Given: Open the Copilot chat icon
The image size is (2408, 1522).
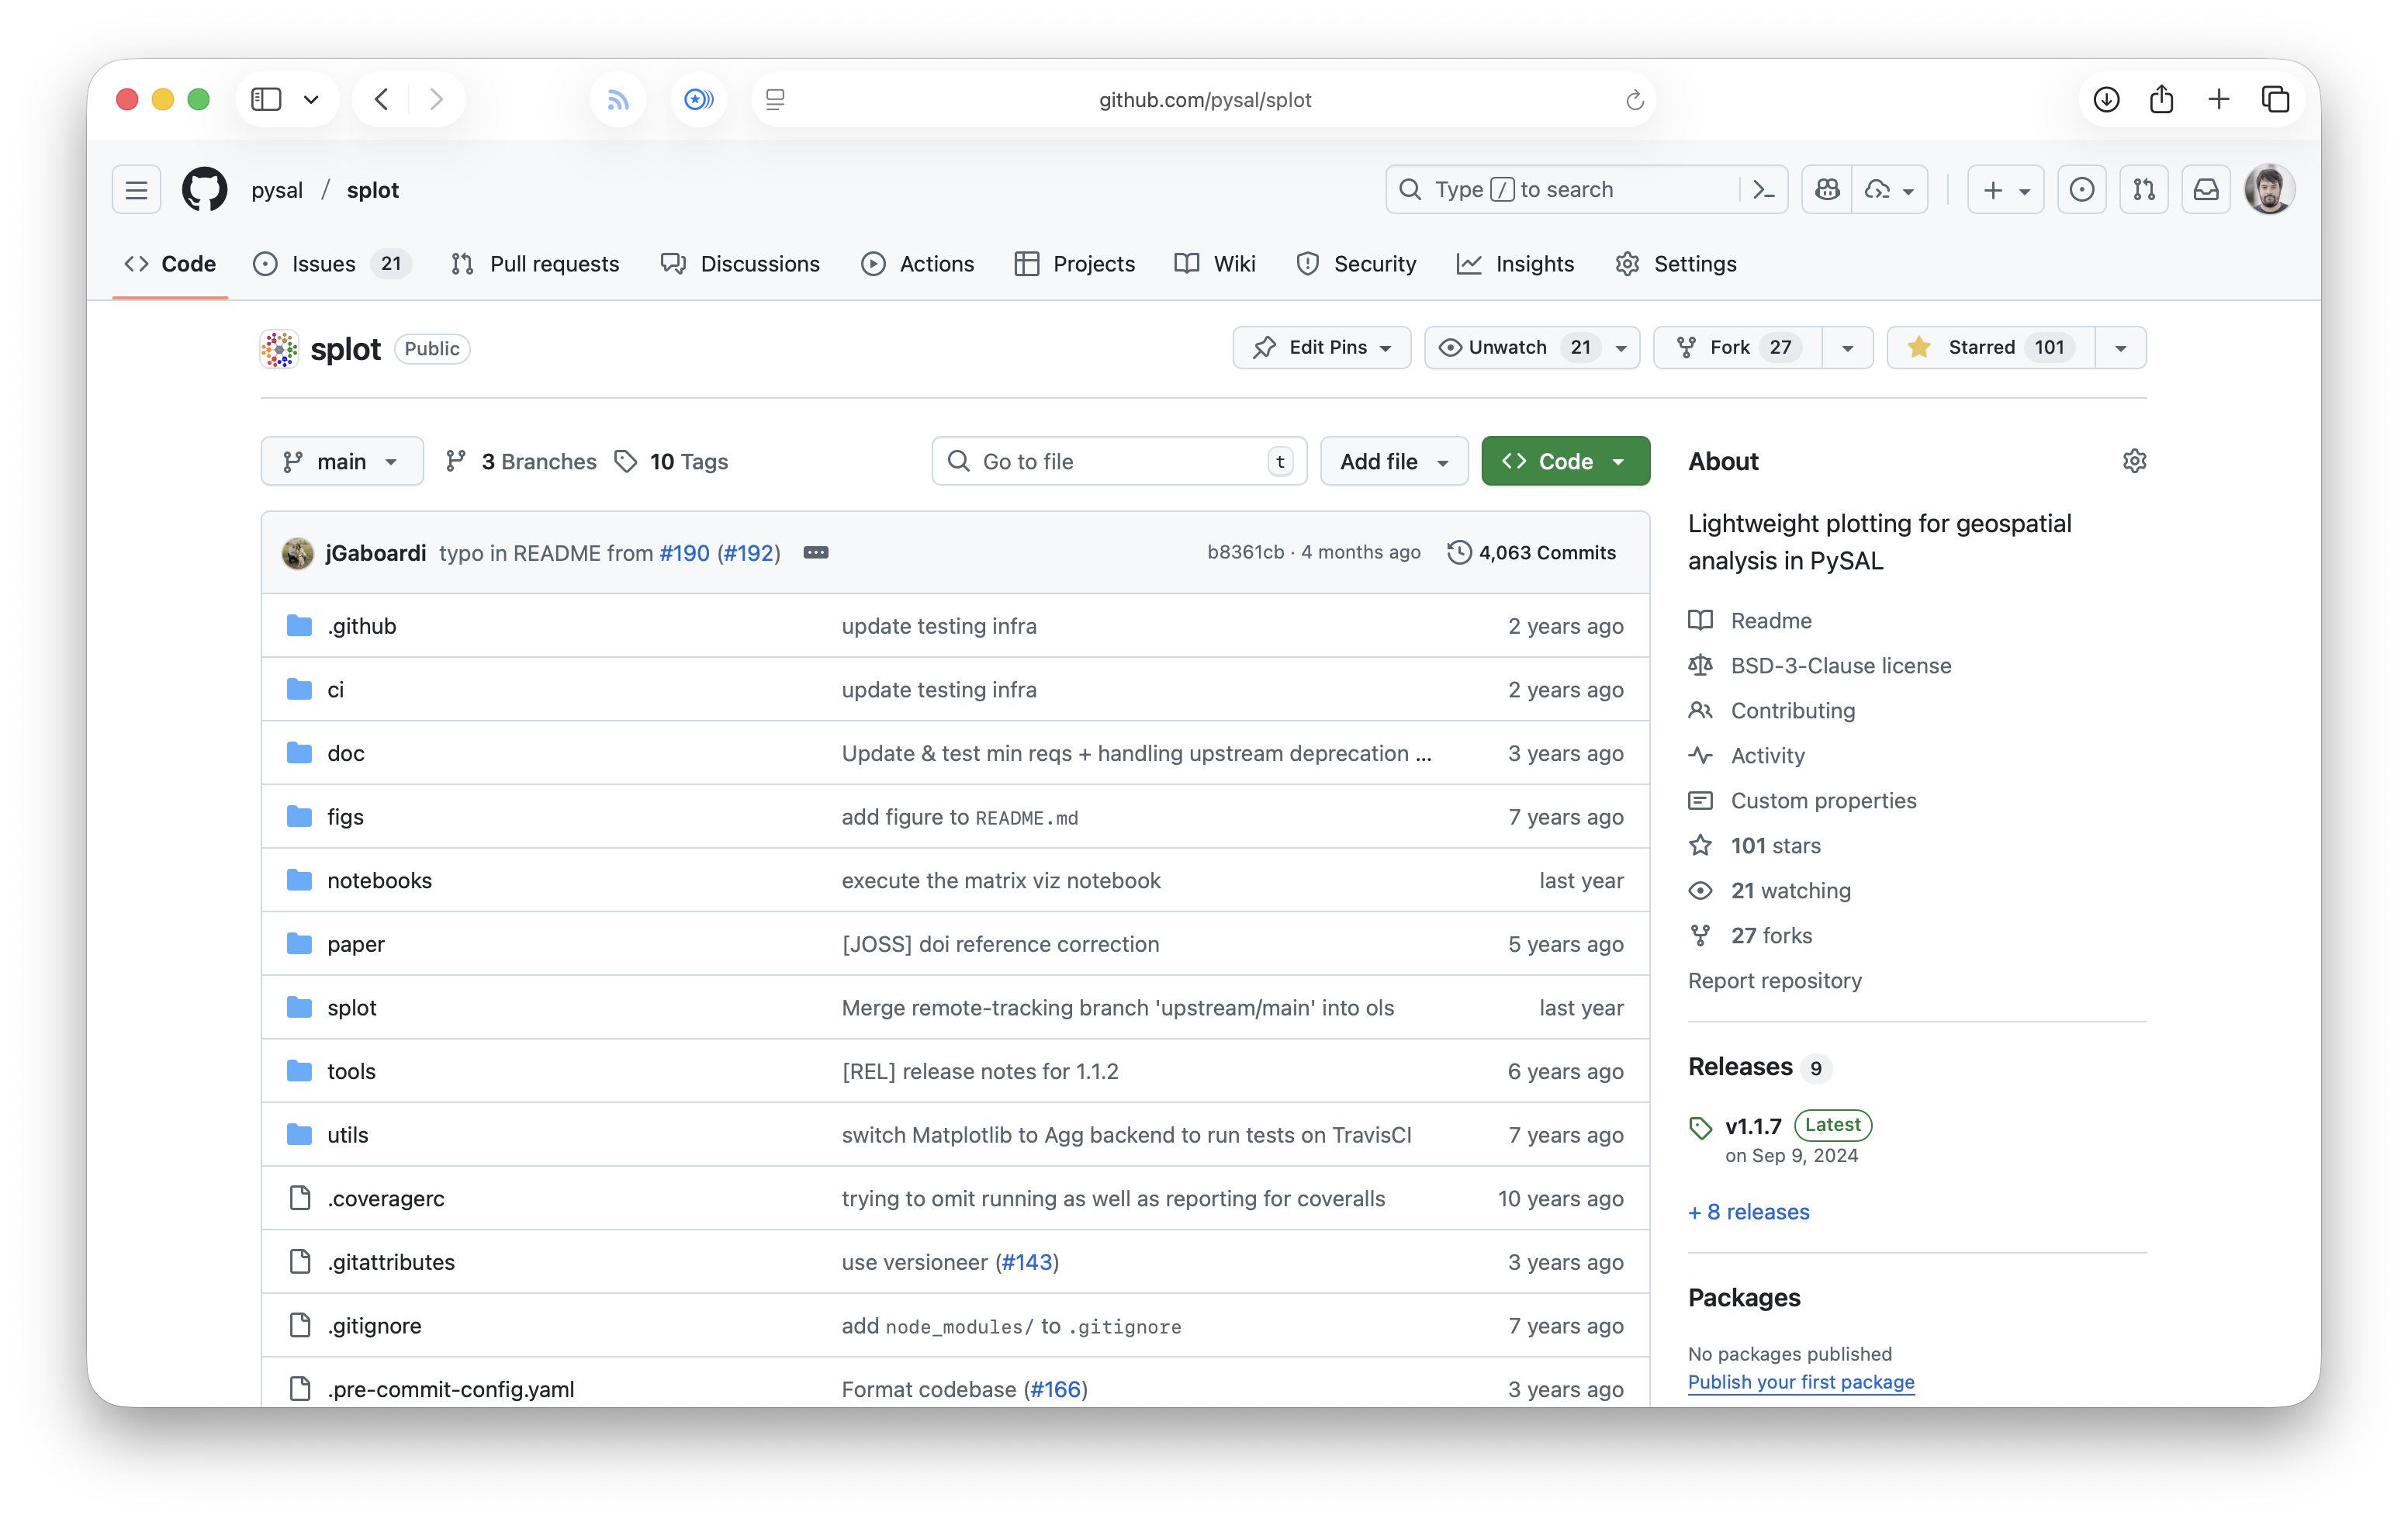Looking at the screenshot, I should tap(1827, 190).
